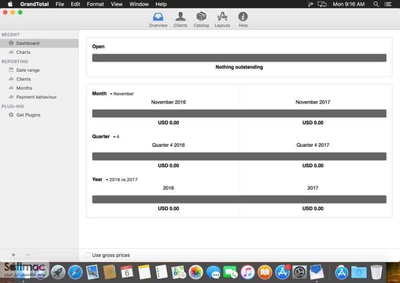Click the Open outstanding progress bar
This screenshot has height=283, width=400.
[x=239, y=58]
